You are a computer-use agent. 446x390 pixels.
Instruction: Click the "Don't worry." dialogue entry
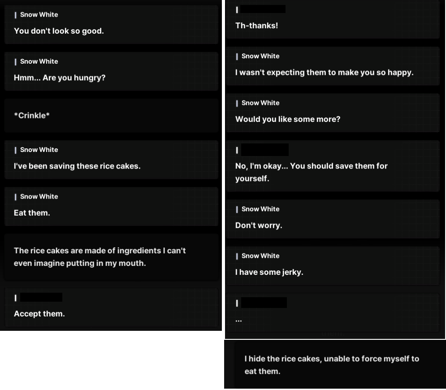click(x=259, y=225)
